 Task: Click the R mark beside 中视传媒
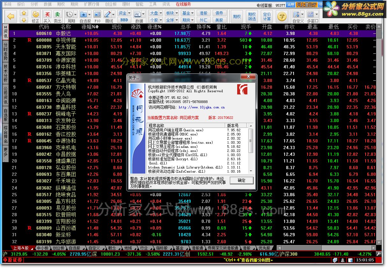pos(30,40)
